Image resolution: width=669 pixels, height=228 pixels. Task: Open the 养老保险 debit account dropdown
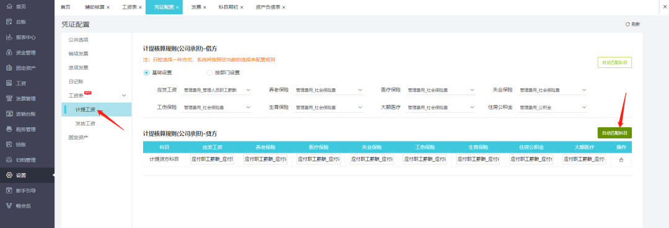pos(329,90)
